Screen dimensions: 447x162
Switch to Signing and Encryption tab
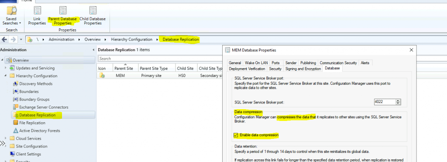(x=303, y=69)
